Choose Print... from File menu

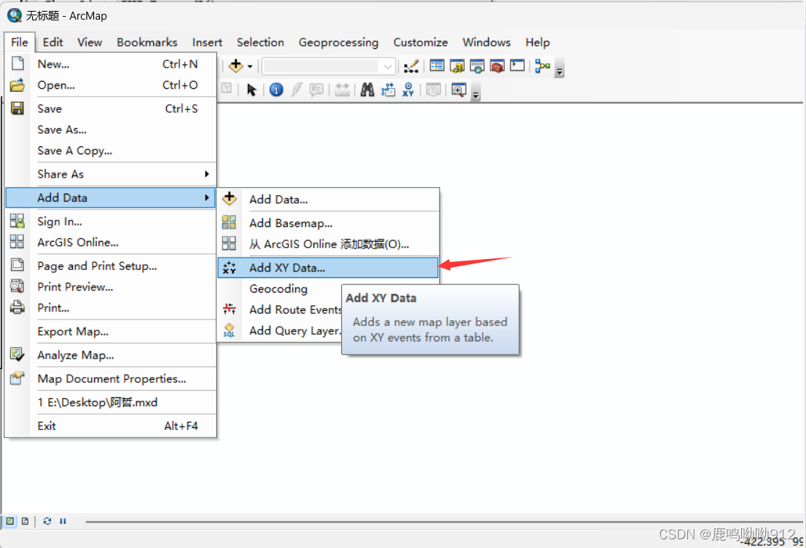(111, 308)
